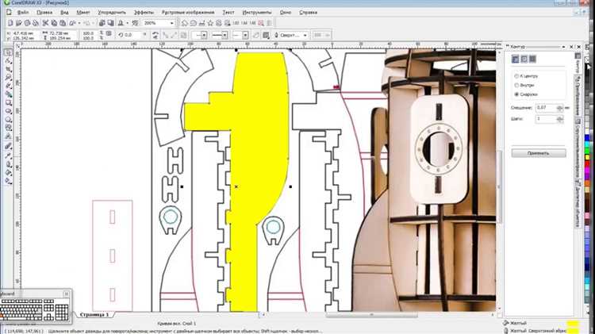
Task: Open the contour color tab icon in Контур panel
Action: click(523, 59)
